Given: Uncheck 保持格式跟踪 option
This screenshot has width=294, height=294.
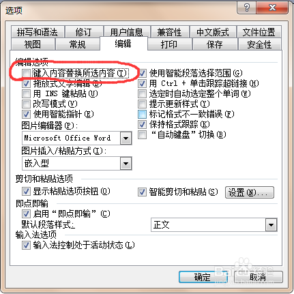Looking at the screenshot, I should click(x=142, y=124).
